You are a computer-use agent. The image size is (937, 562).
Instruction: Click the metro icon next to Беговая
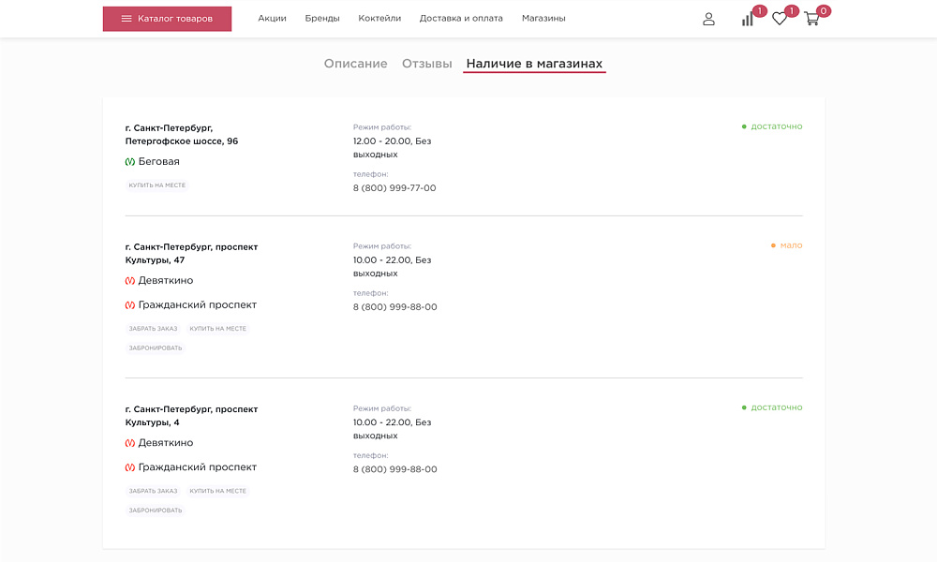point(128,160)
